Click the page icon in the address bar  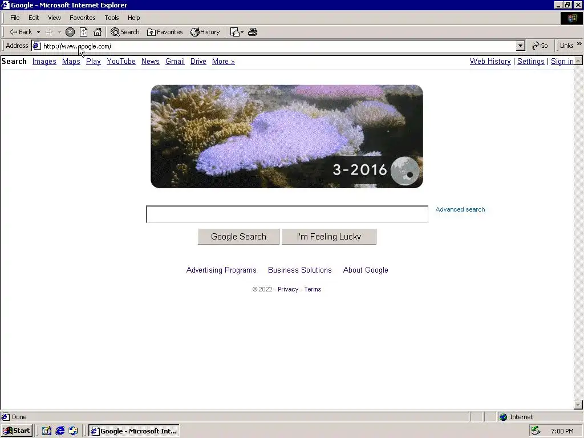coord(36,46)
